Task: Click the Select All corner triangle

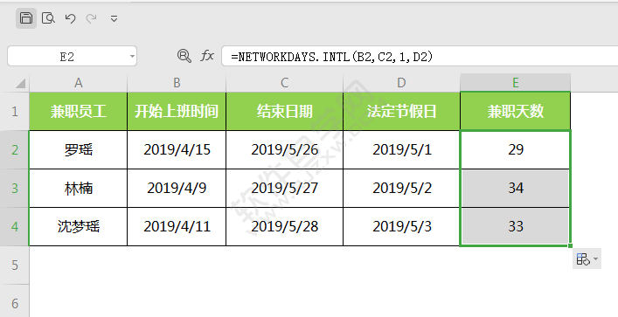Action: (x=20, y=83)
